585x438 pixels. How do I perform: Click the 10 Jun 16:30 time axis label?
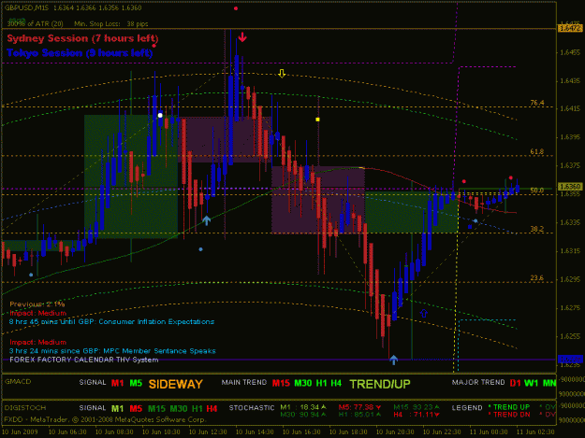pyautogui.click(x=301, y=432)
